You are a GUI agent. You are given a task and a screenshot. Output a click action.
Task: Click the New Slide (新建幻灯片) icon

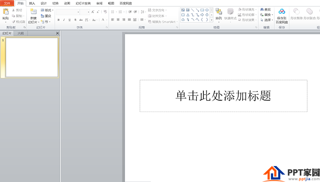click(33, 11)
